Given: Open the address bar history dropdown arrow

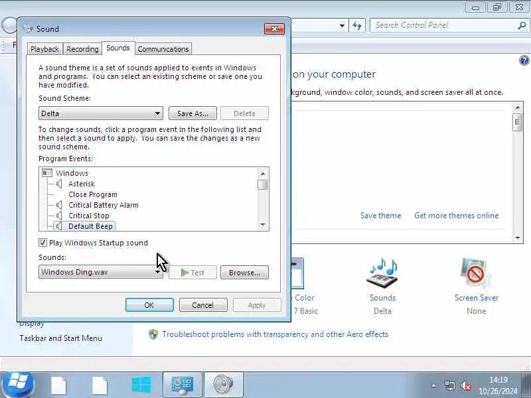Looking at the screenshot, I should point(342,26).
